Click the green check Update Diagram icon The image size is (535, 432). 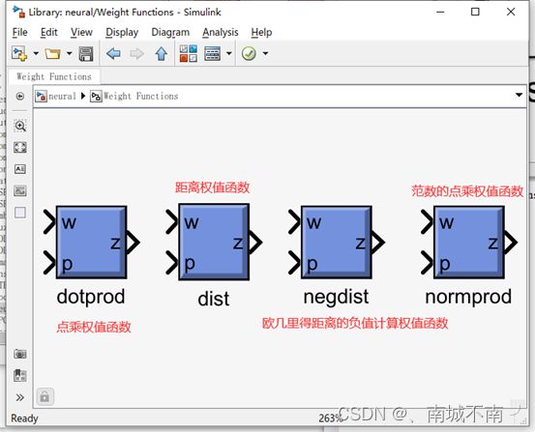pyautogui.click(x=249, y=53)
